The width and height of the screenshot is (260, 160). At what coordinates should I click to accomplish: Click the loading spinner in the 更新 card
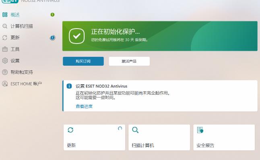[x=120, y=129]
